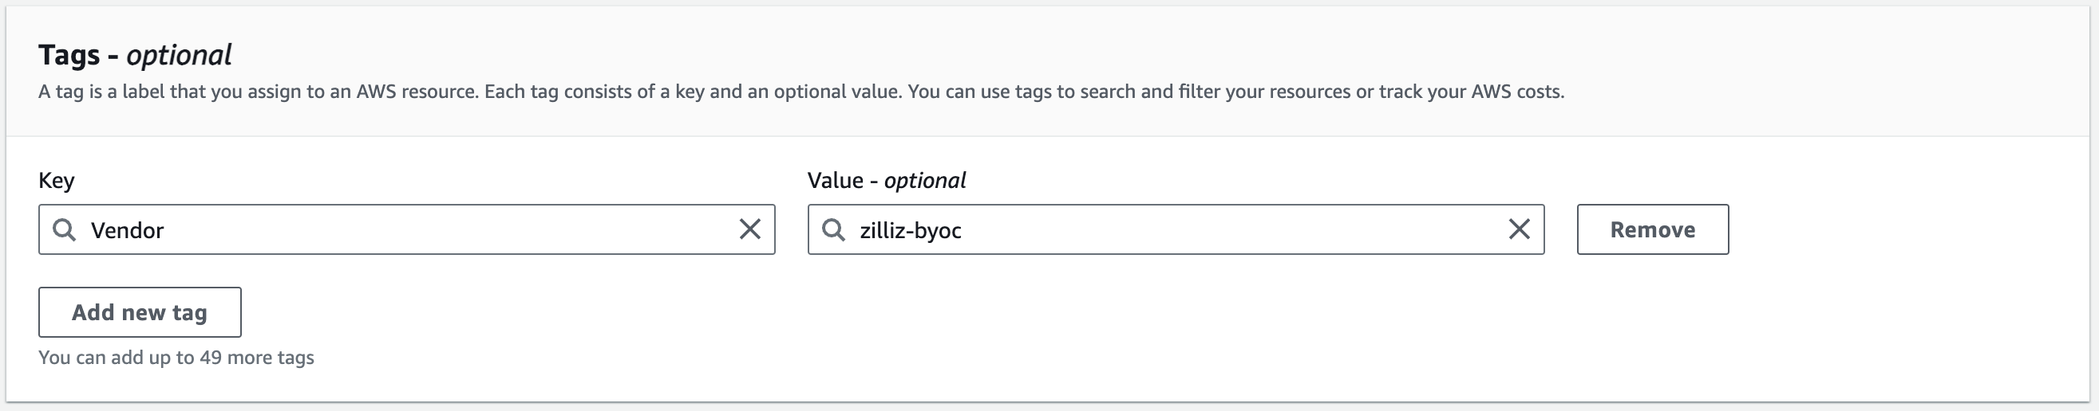
Task: Click the italic "optional" word in the heading
Action: pyautogui.click(x=179, y=55)
